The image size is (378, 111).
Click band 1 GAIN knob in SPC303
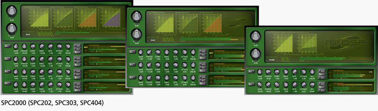point(141,52)
